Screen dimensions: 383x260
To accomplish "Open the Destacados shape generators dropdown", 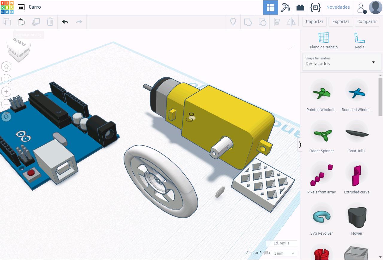I will point(341,62).
